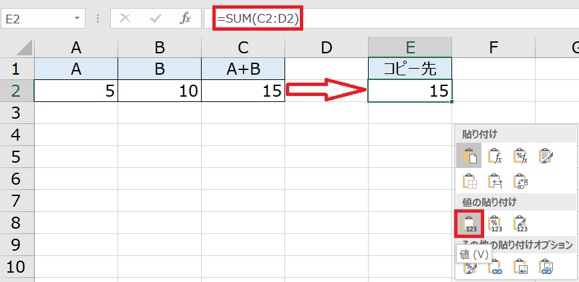
Task: Select cell A1 labeled A
Action: point(76,69)
